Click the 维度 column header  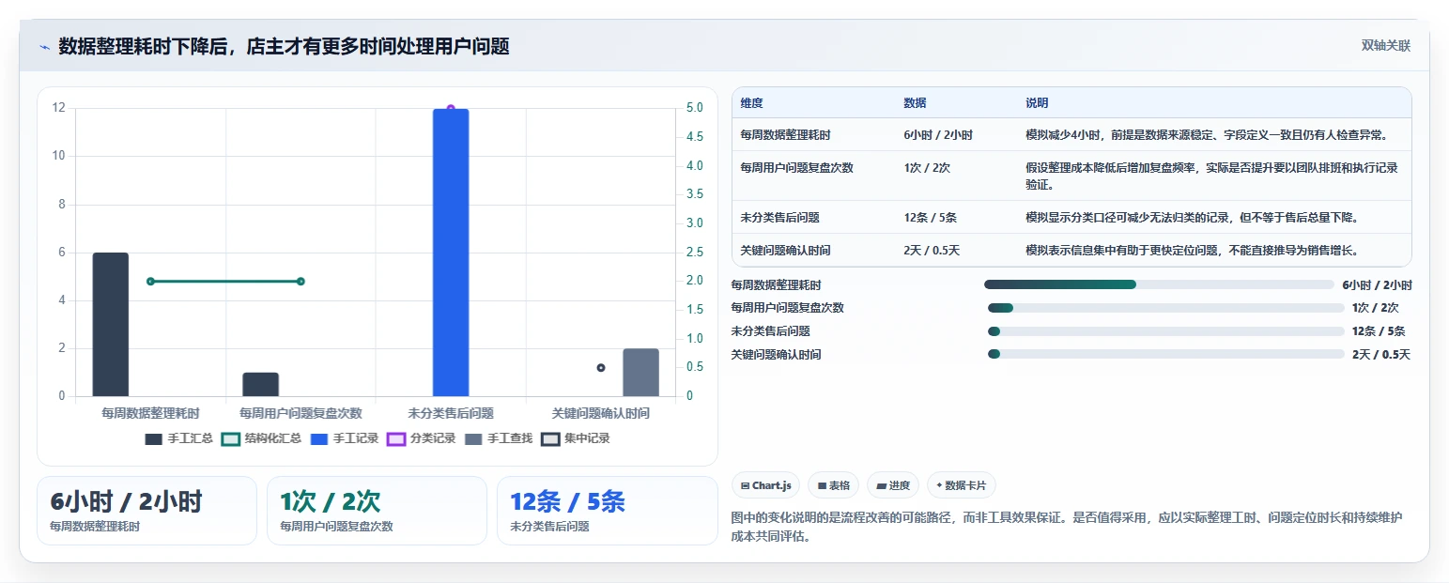point(751,103)
